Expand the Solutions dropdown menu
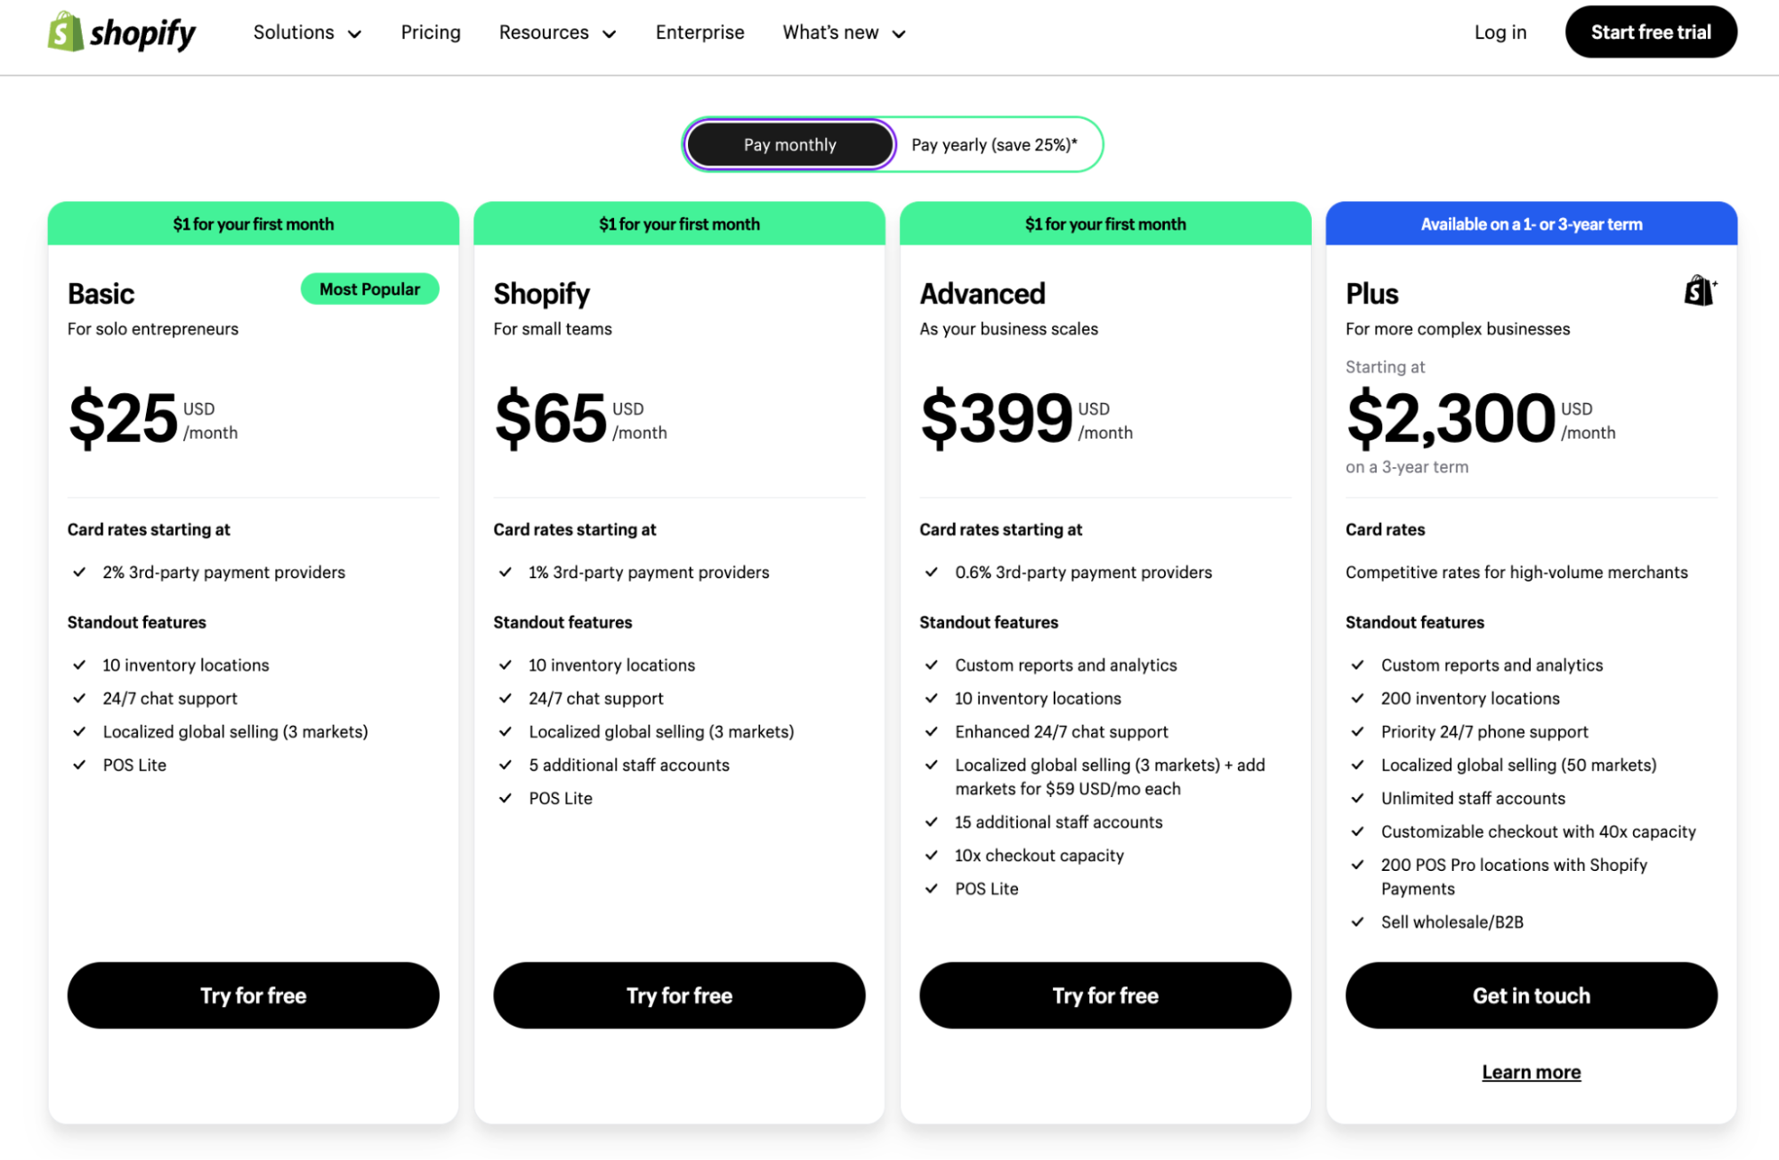This screenshot has width=1779, height=1160. [x=307, y=33]
